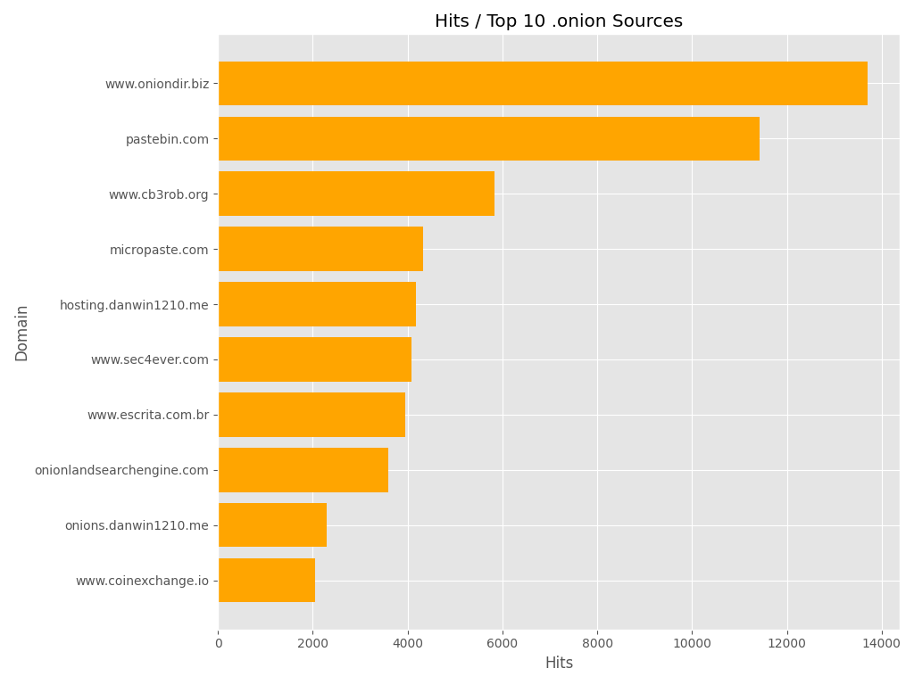
Task: Click the www.cb3rob.org axis label
Action: 159,194
